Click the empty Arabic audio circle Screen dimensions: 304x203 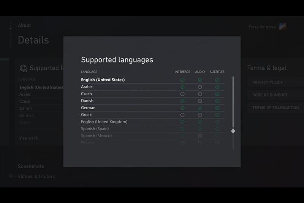(x=200, y=87)
